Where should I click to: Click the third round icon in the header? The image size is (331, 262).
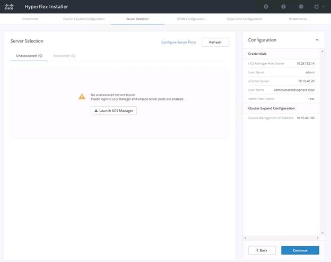pyautogui.click(x=301, y=6)
